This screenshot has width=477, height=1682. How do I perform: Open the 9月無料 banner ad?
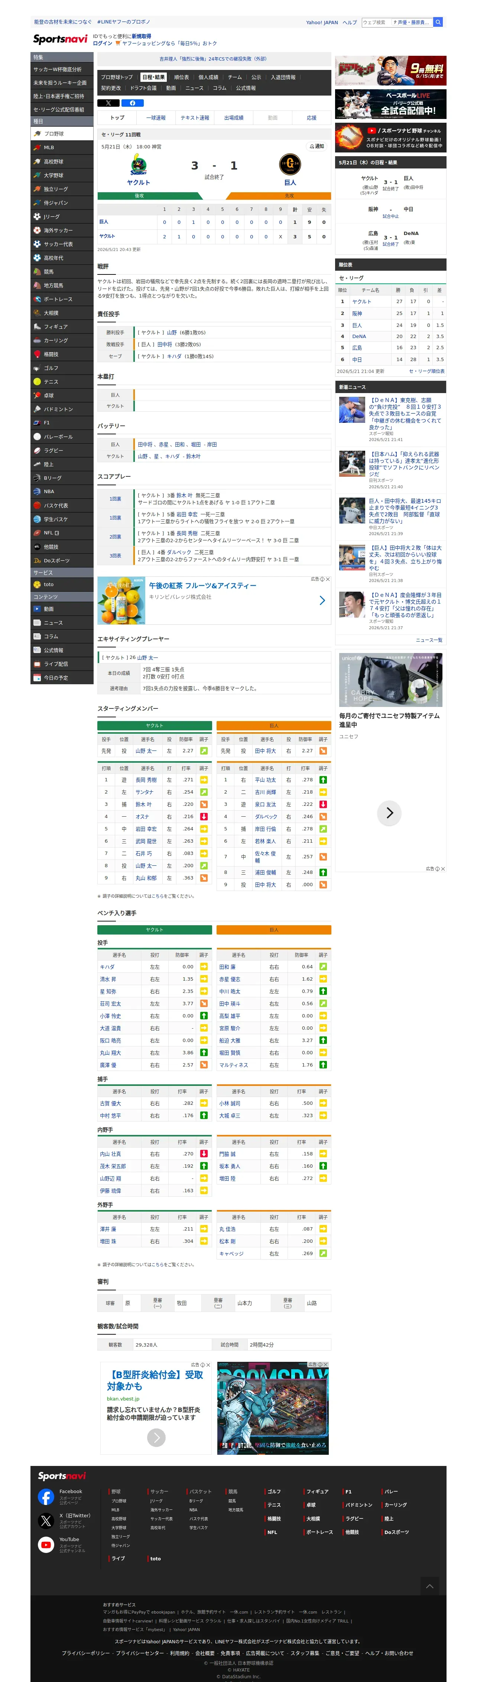(390, 71)
